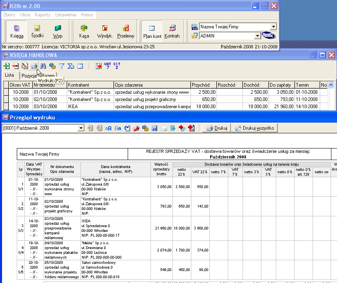Viewport: 337px width, 283px height.
Task: Click the 21 960,00 Do zapłaty cell
Action: (x=281, y=107)
